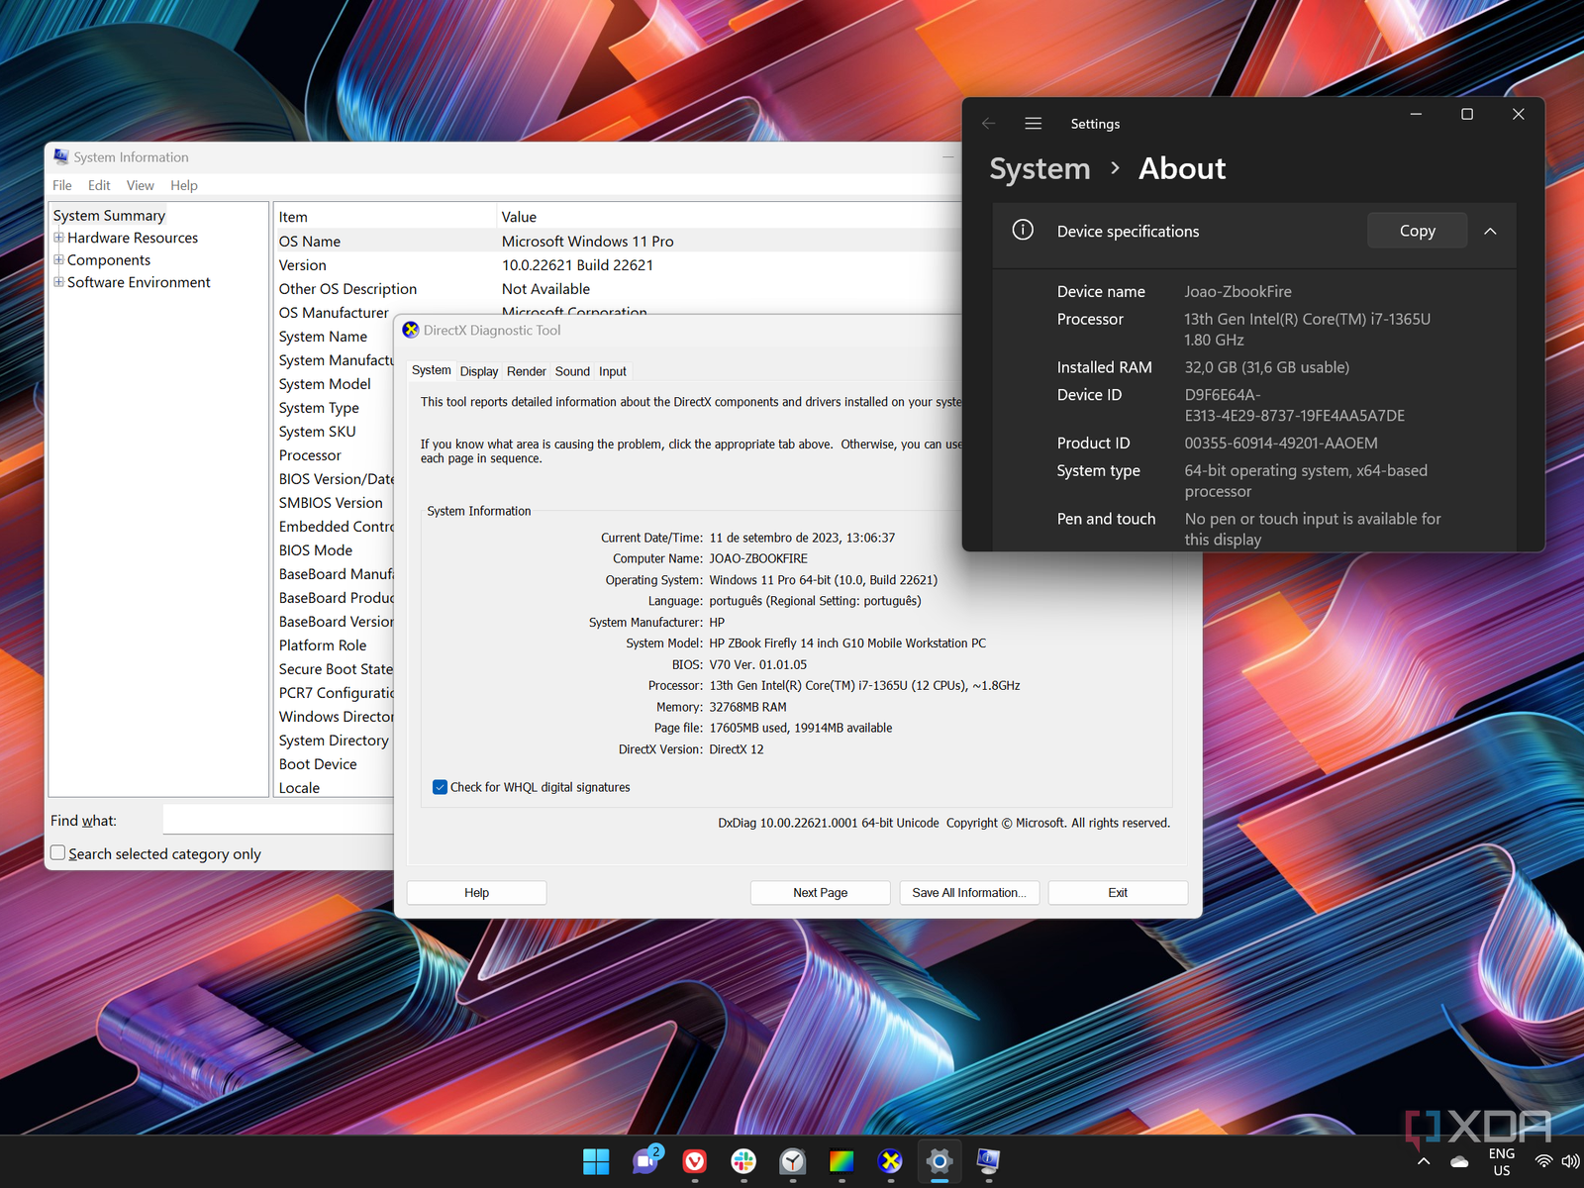Switch to the Display tab in DxDiag
This screenshot has width=1584, height=1188.
(479, 371)
